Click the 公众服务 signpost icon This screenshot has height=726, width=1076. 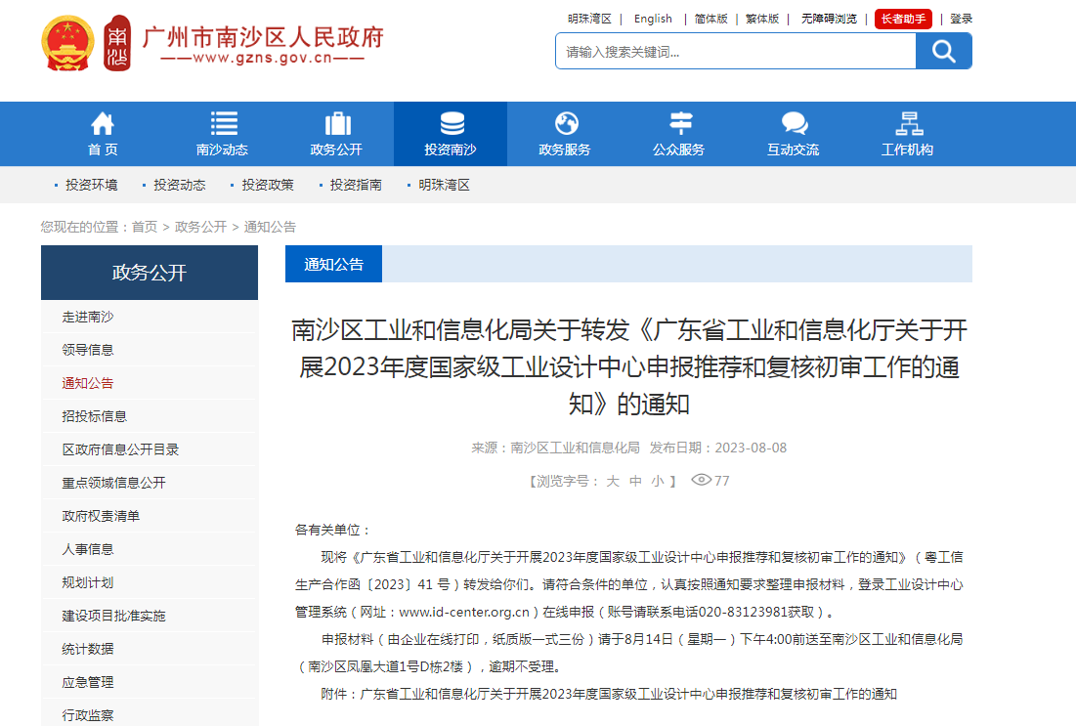(x=680, y=123)
